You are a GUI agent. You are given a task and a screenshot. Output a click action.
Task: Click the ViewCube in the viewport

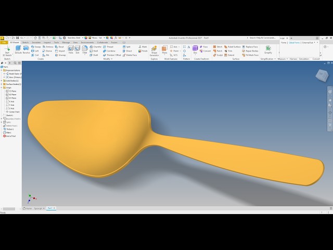coord(322,75)
